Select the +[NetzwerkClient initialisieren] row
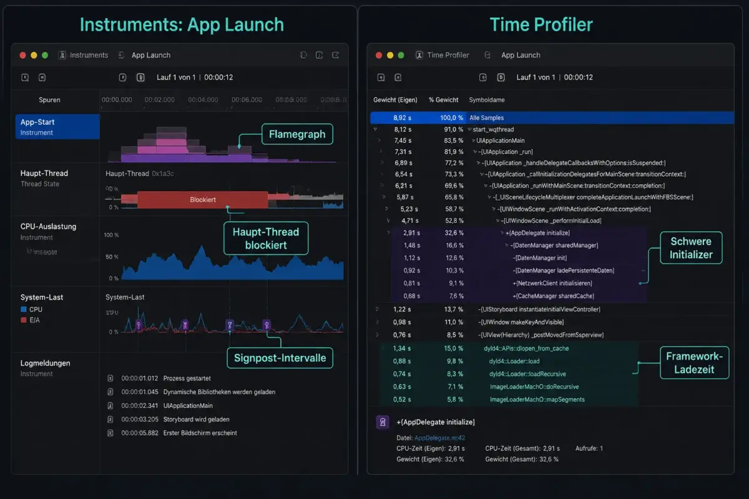749x499 pixels. (x=520, y=283)
